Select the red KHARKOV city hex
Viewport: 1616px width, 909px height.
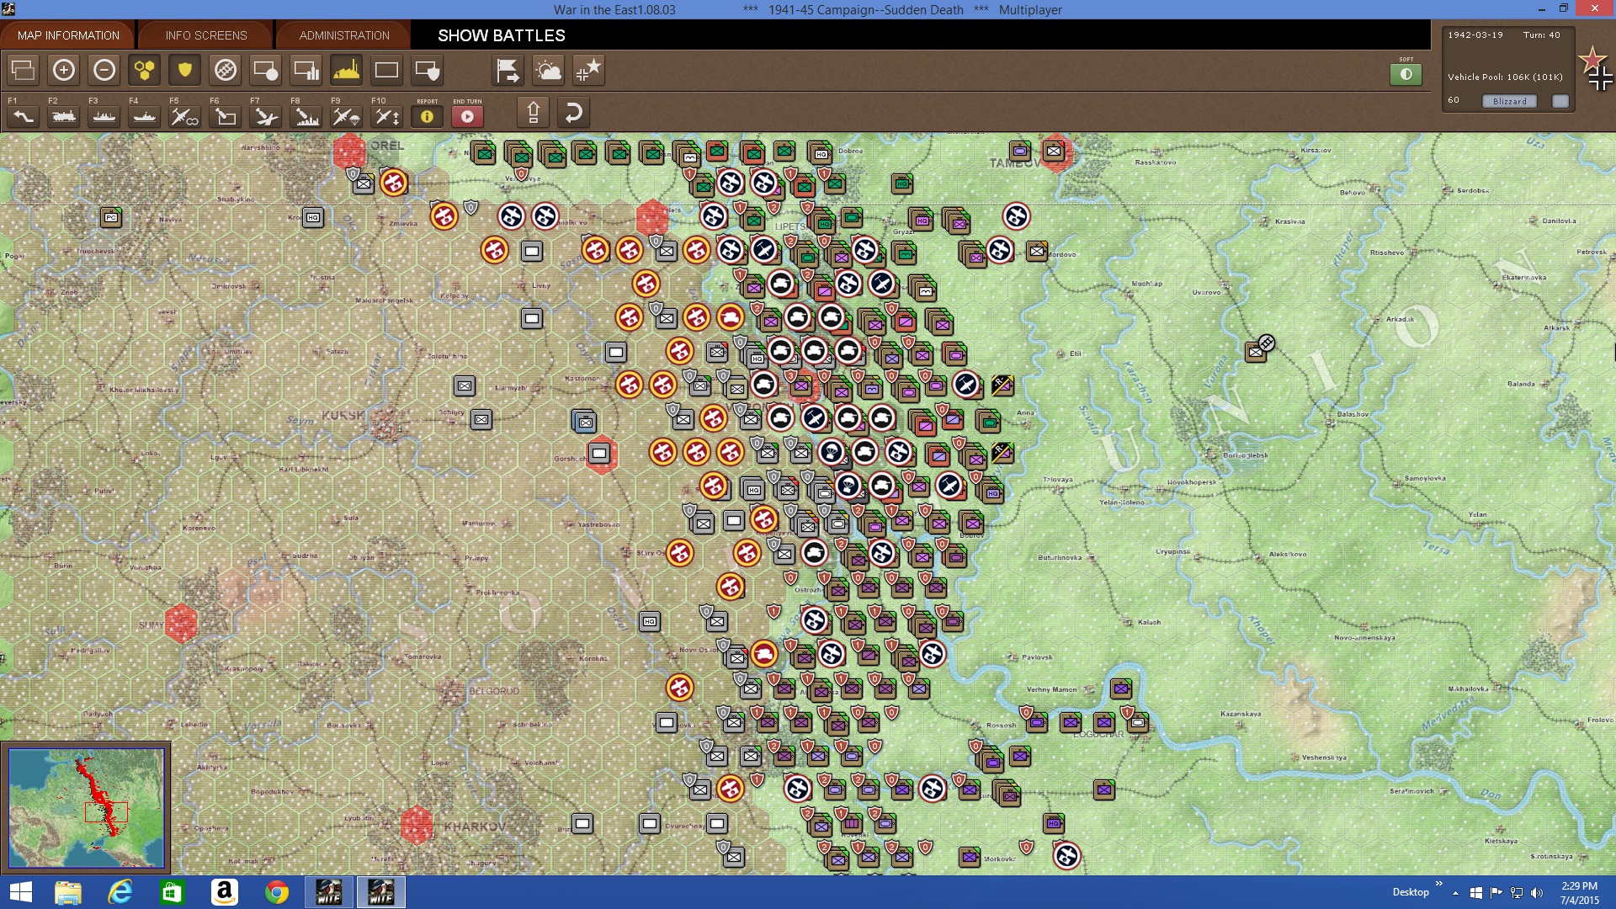click(x=417, y=824)
